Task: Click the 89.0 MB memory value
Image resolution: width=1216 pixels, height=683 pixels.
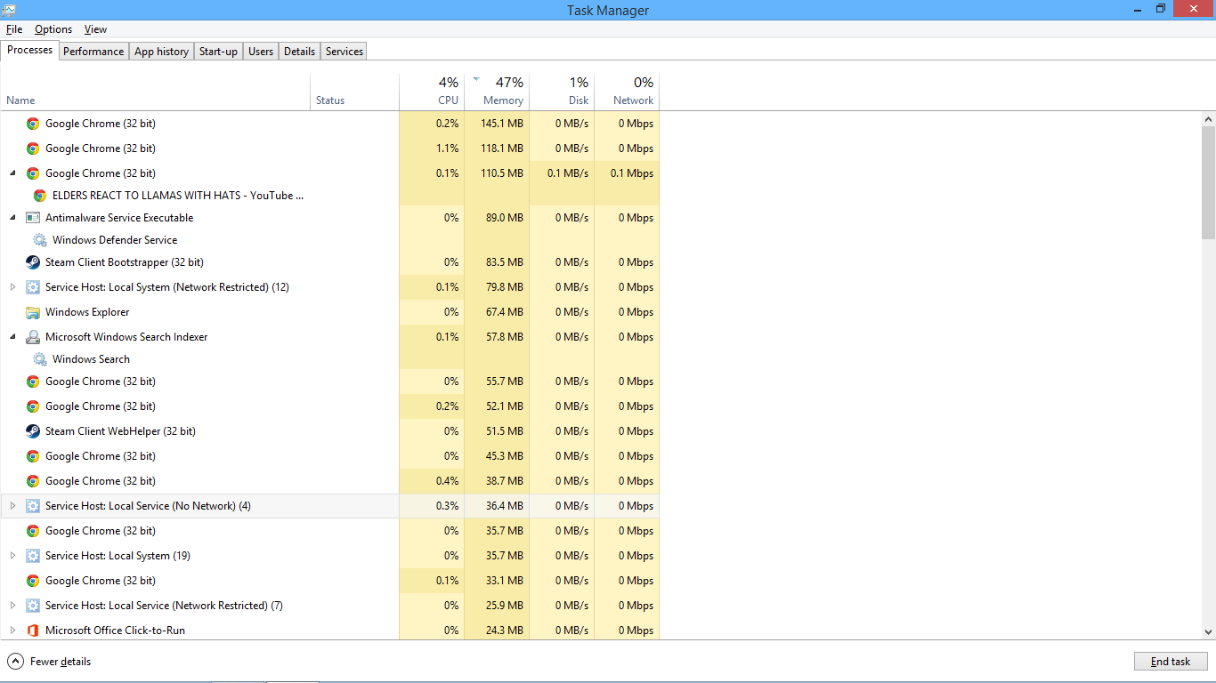Action: pos(504,218)
